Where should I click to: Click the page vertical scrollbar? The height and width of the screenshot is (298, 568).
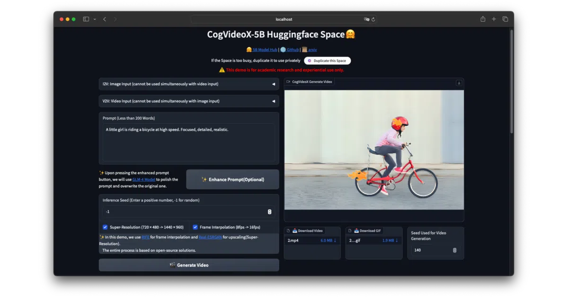511,80
